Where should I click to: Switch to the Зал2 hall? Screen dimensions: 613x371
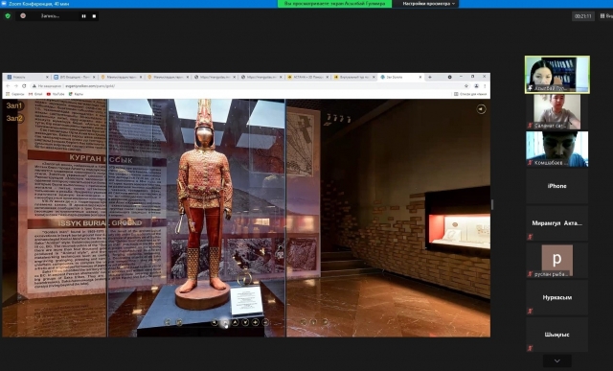coord(14,118)
